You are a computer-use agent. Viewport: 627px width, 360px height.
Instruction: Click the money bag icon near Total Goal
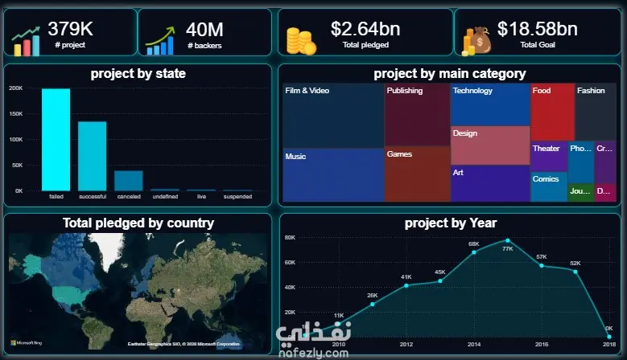(476, 41)
